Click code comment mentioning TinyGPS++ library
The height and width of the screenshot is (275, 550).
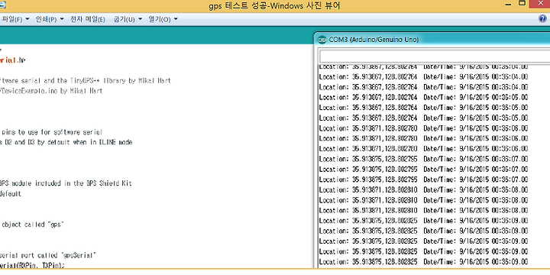click(x=86, y=81)
